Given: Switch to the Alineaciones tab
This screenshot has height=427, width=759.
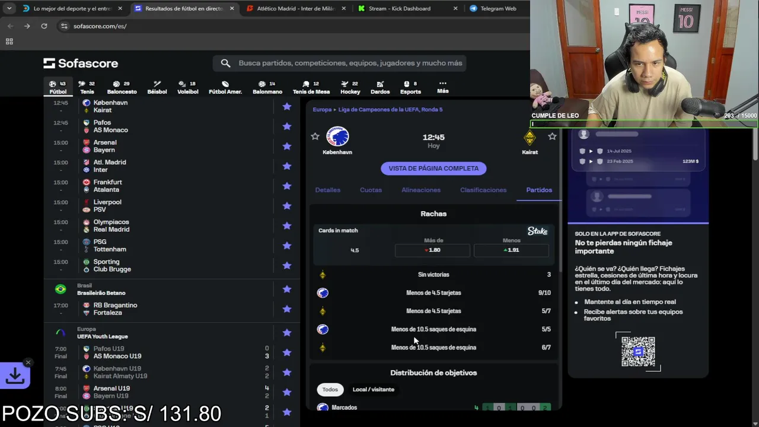Looking at the screenshot, I should (x=421, y=190).
